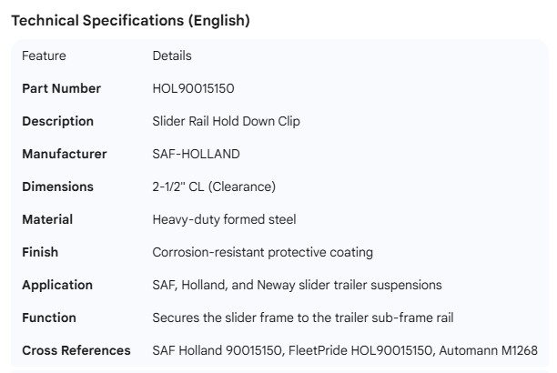This screenshot has width=557, height=373.
Task: Select the Finish row label
Action: coord(39,252)
